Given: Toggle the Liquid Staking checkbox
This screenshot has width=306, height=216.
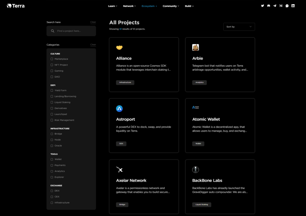Looking at the screenshot, I should (52, 102).
